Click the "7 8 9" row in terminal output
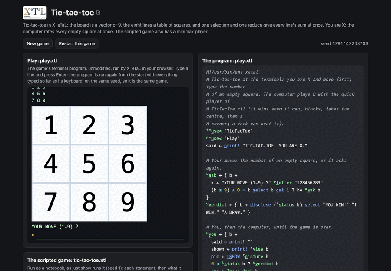 38,100
